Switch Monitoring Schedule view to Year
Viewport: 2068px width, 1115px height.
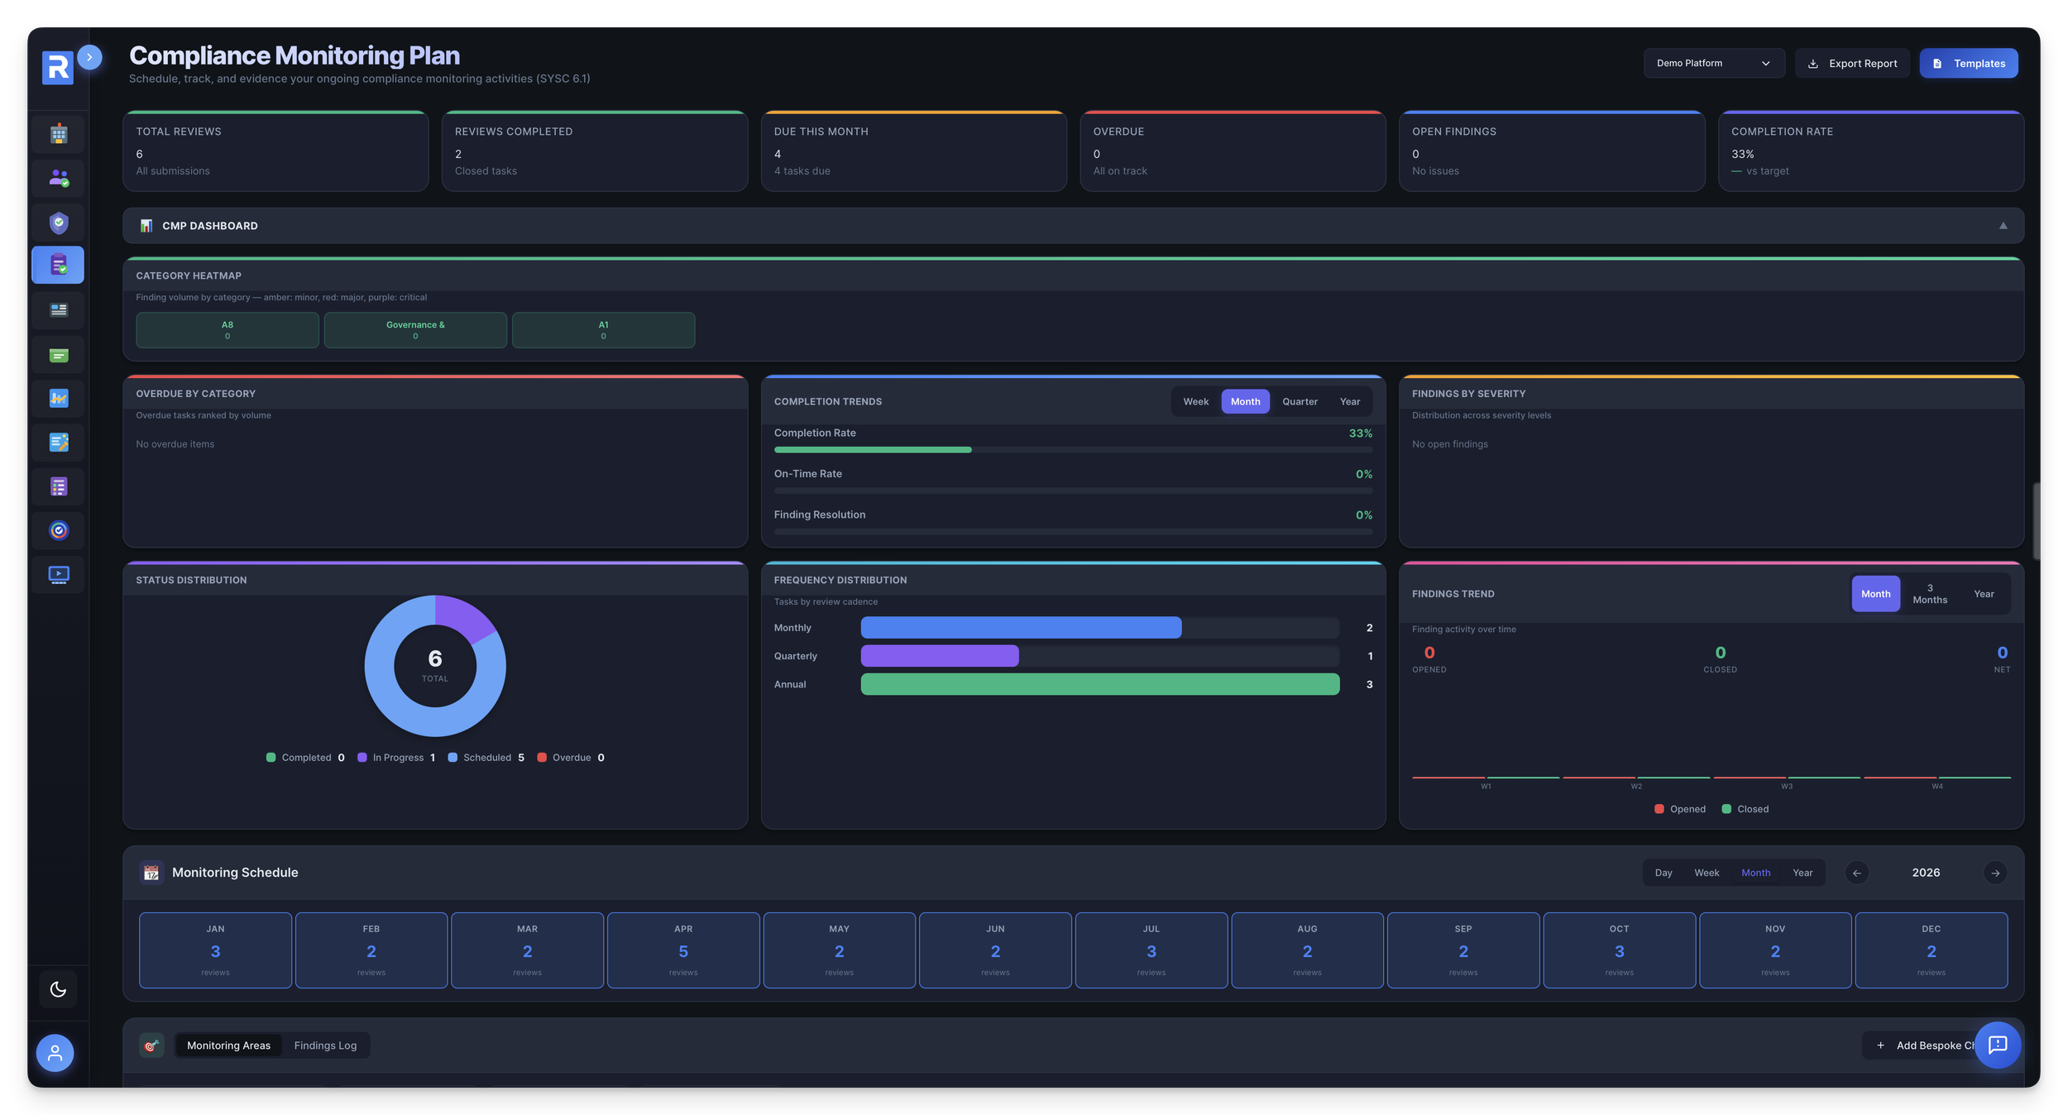click(1802, 873)
